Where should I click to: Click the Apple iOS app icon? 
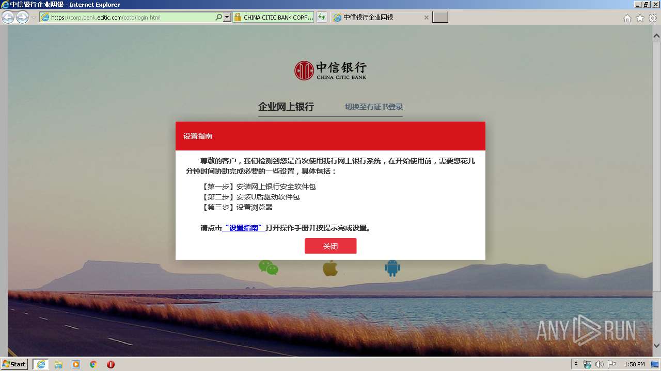[x=330, y=268]
